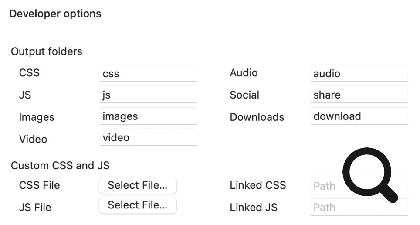Click the Social label text
This screenshot has height=225, width=420.
pos(244,95)
